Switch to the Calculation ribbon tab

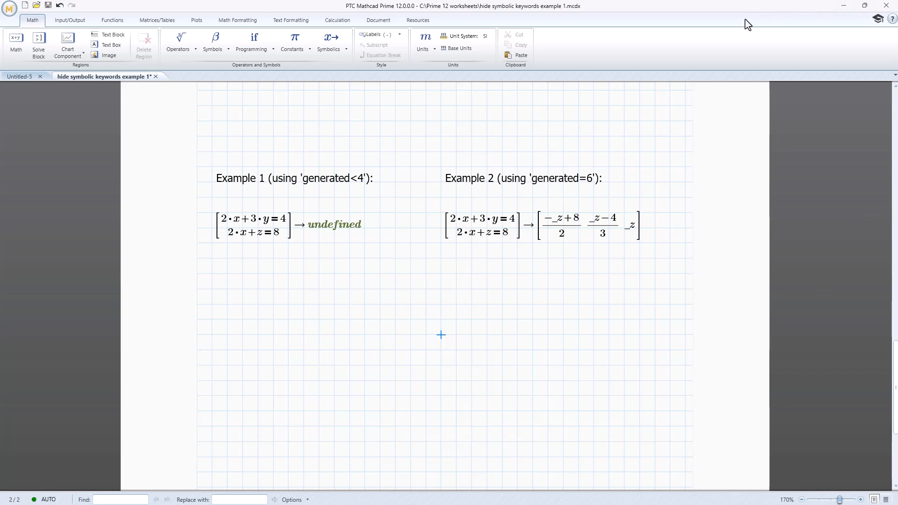point(338,20)
